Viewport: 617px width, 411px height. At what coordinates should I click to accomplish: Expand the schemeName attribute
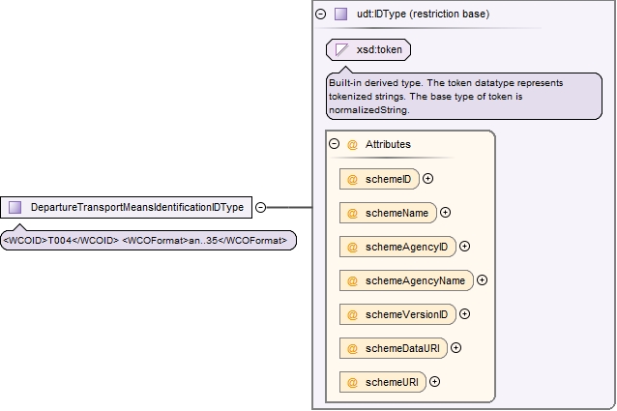pyautogui.click(x=445, y=213)
